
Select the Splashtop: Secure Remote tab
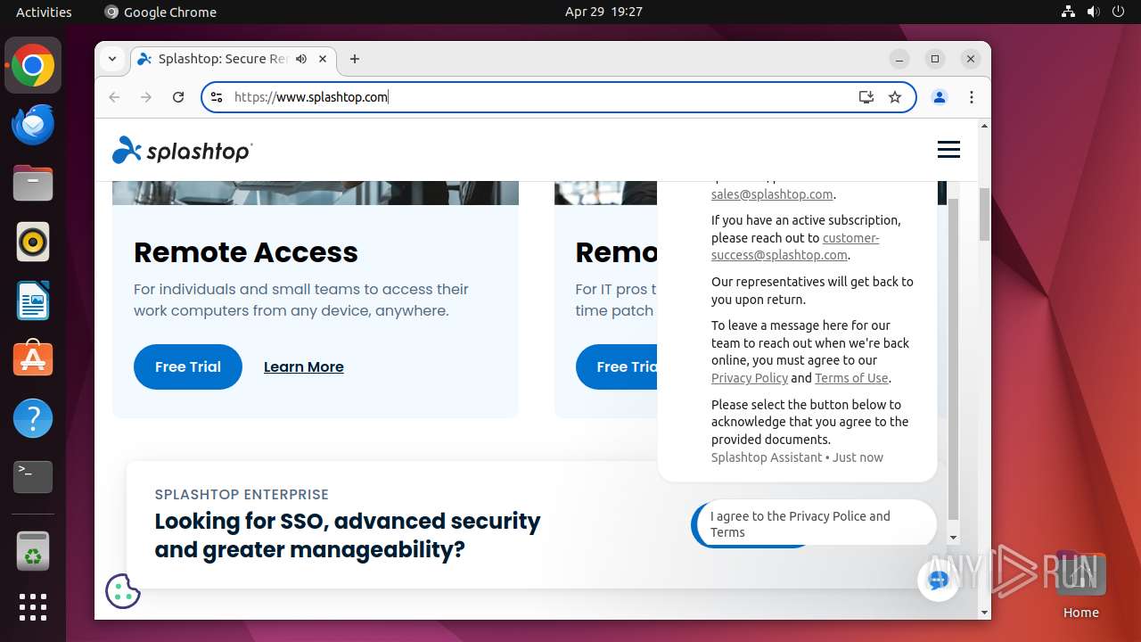223,59
